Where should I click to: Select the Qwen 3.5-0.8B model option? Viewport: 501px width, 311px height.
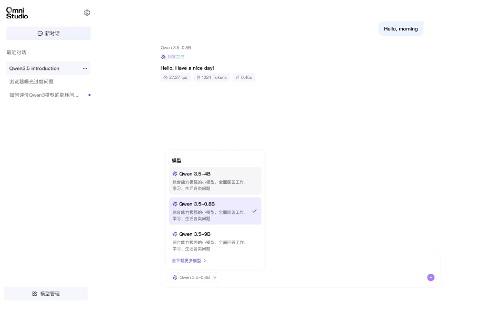click(x=215, y=211)
